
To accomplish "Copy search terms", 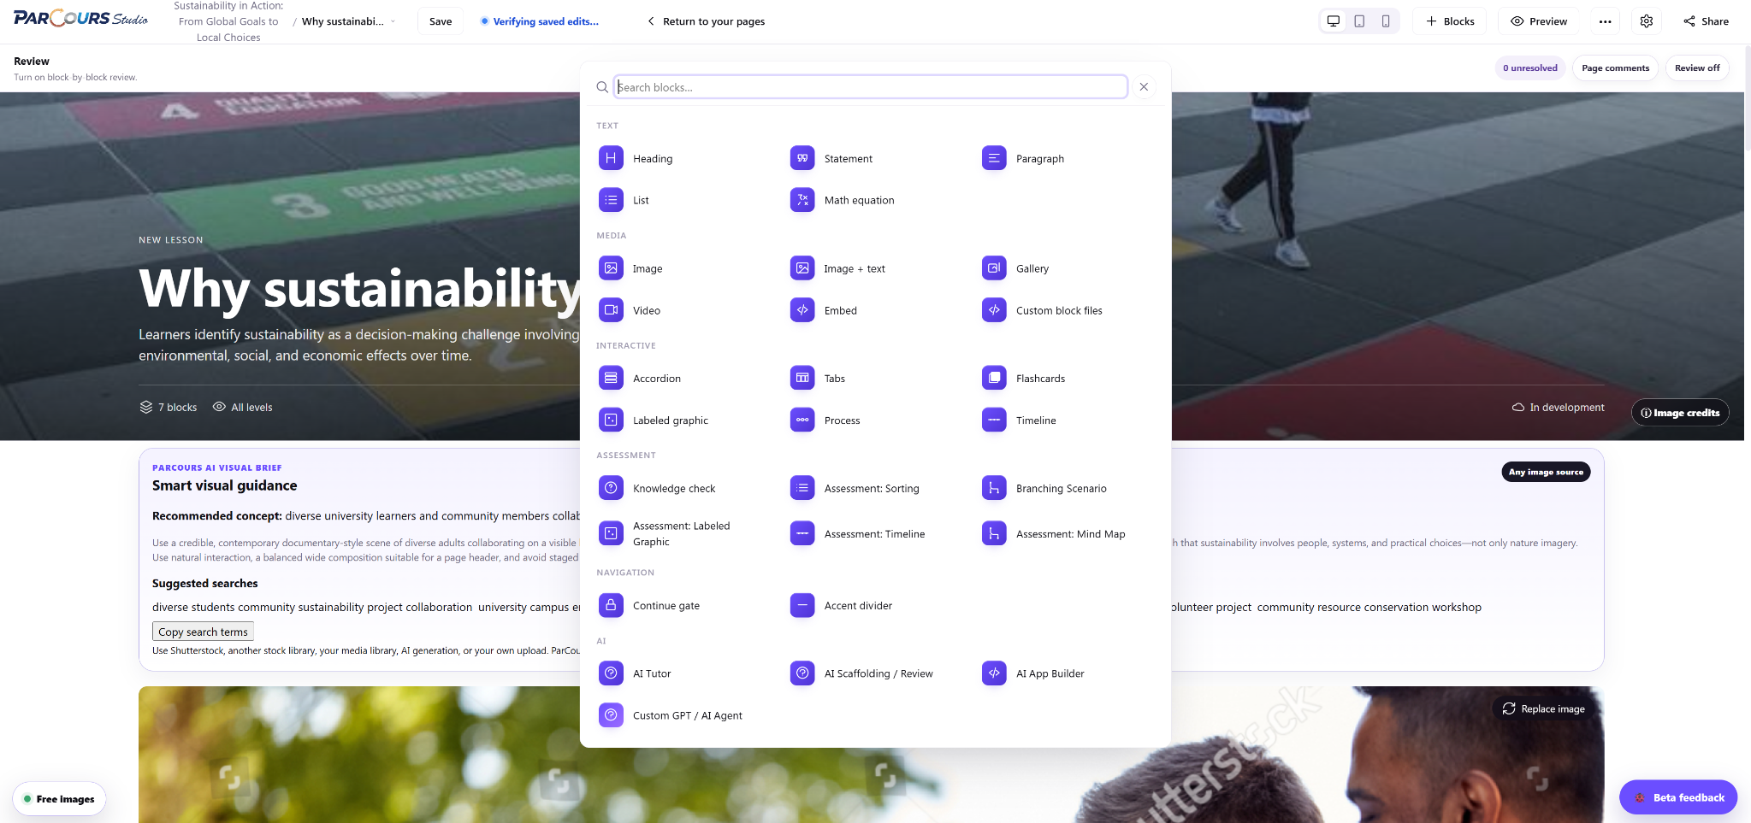I will click(x=203, y=632).
